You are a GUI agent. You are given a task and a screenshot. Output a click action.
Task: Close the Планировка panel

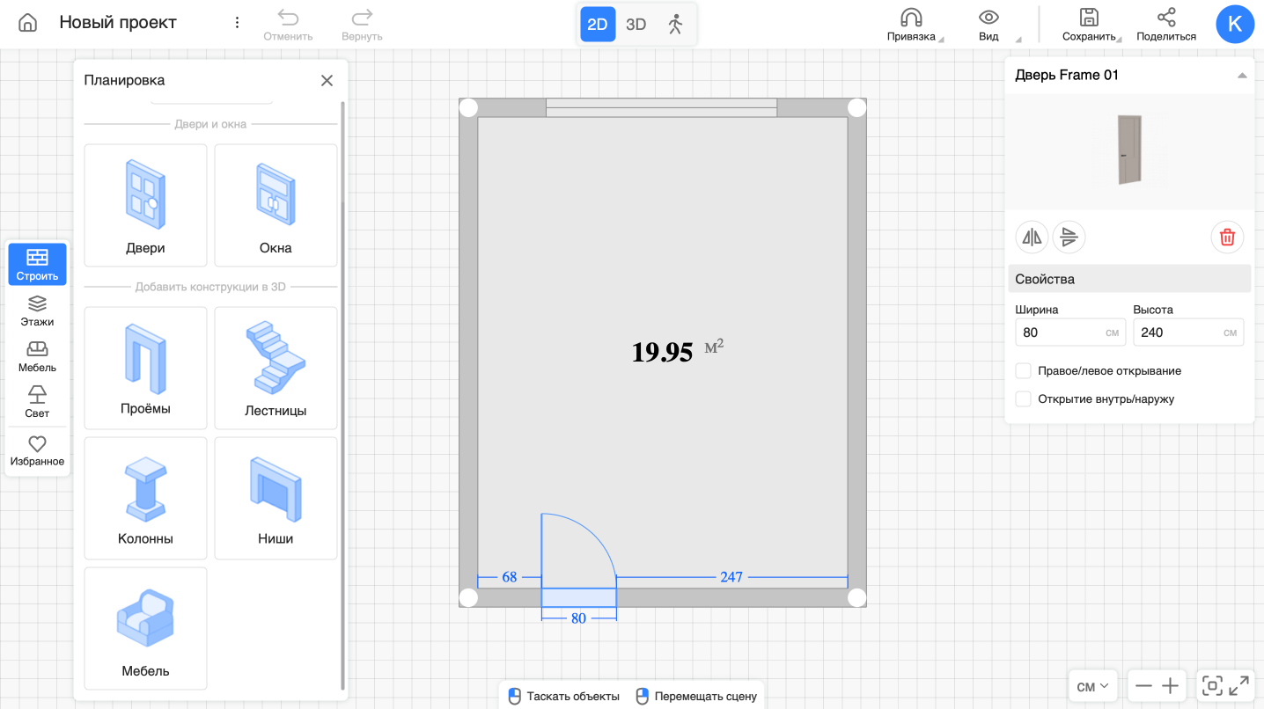coord(327,80)
